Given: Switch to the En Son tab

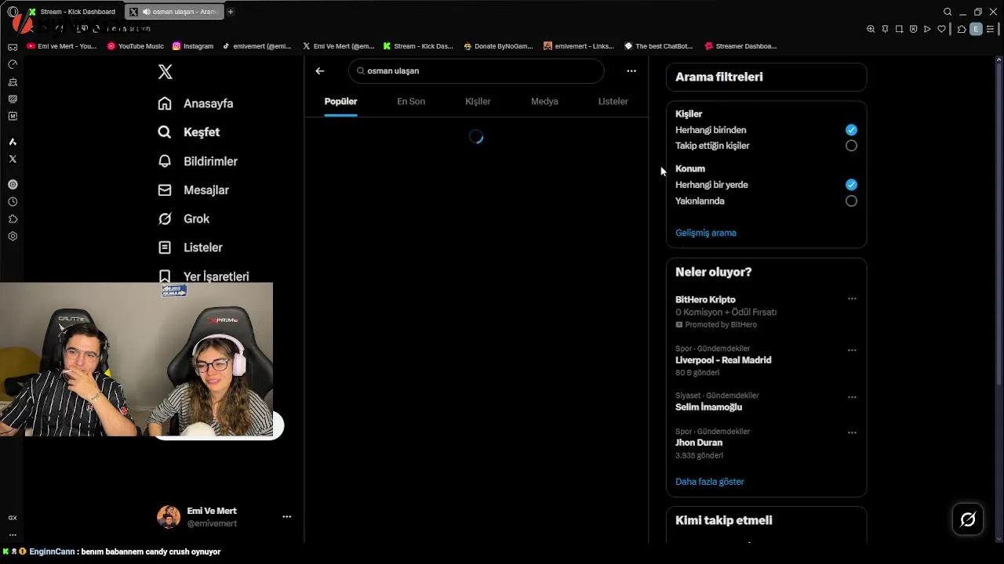Looking at the screenshot, I should point(411,101).
